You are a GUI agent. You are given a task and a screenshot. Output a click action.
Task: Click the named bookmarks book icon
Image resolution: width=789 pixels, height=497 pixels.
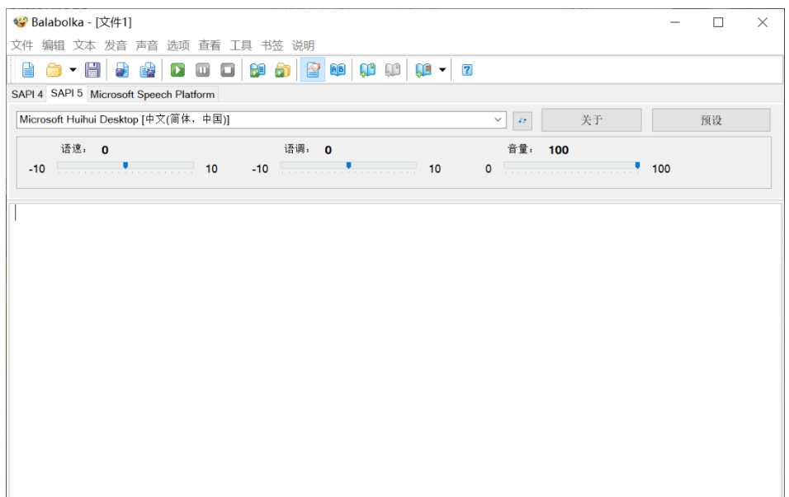(423, 70)
